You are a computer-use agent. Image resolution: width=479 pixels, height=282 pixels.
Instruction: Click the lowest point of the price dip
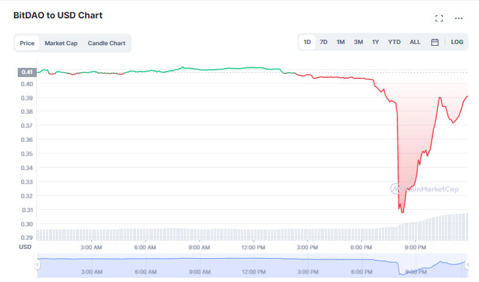(402, 212)
